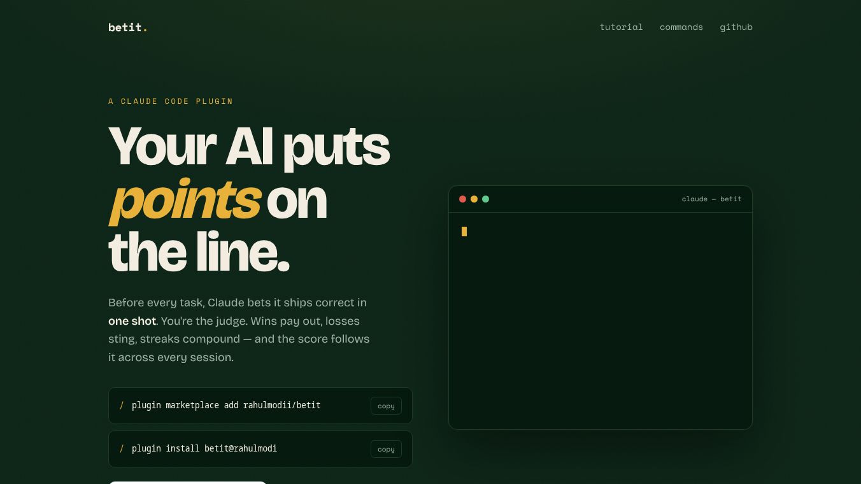The image size is (861, 484).
Task: Click the yellow period in the betit logo
Action: 145,29
